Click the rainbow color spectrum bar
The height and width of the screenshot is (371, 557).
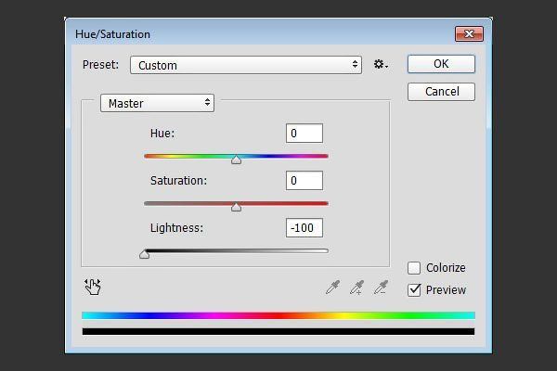(x=278, y=315)
